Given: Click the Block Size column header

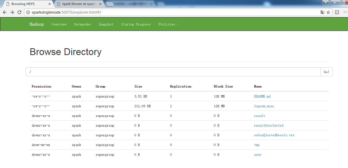Looking at the screenshot, I should [x=223, y=86].
